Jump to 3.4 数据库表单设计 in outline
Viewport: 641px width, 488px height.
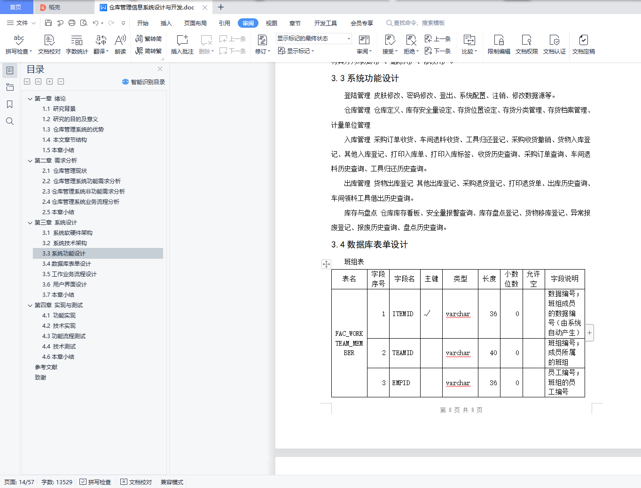[67, 264]
